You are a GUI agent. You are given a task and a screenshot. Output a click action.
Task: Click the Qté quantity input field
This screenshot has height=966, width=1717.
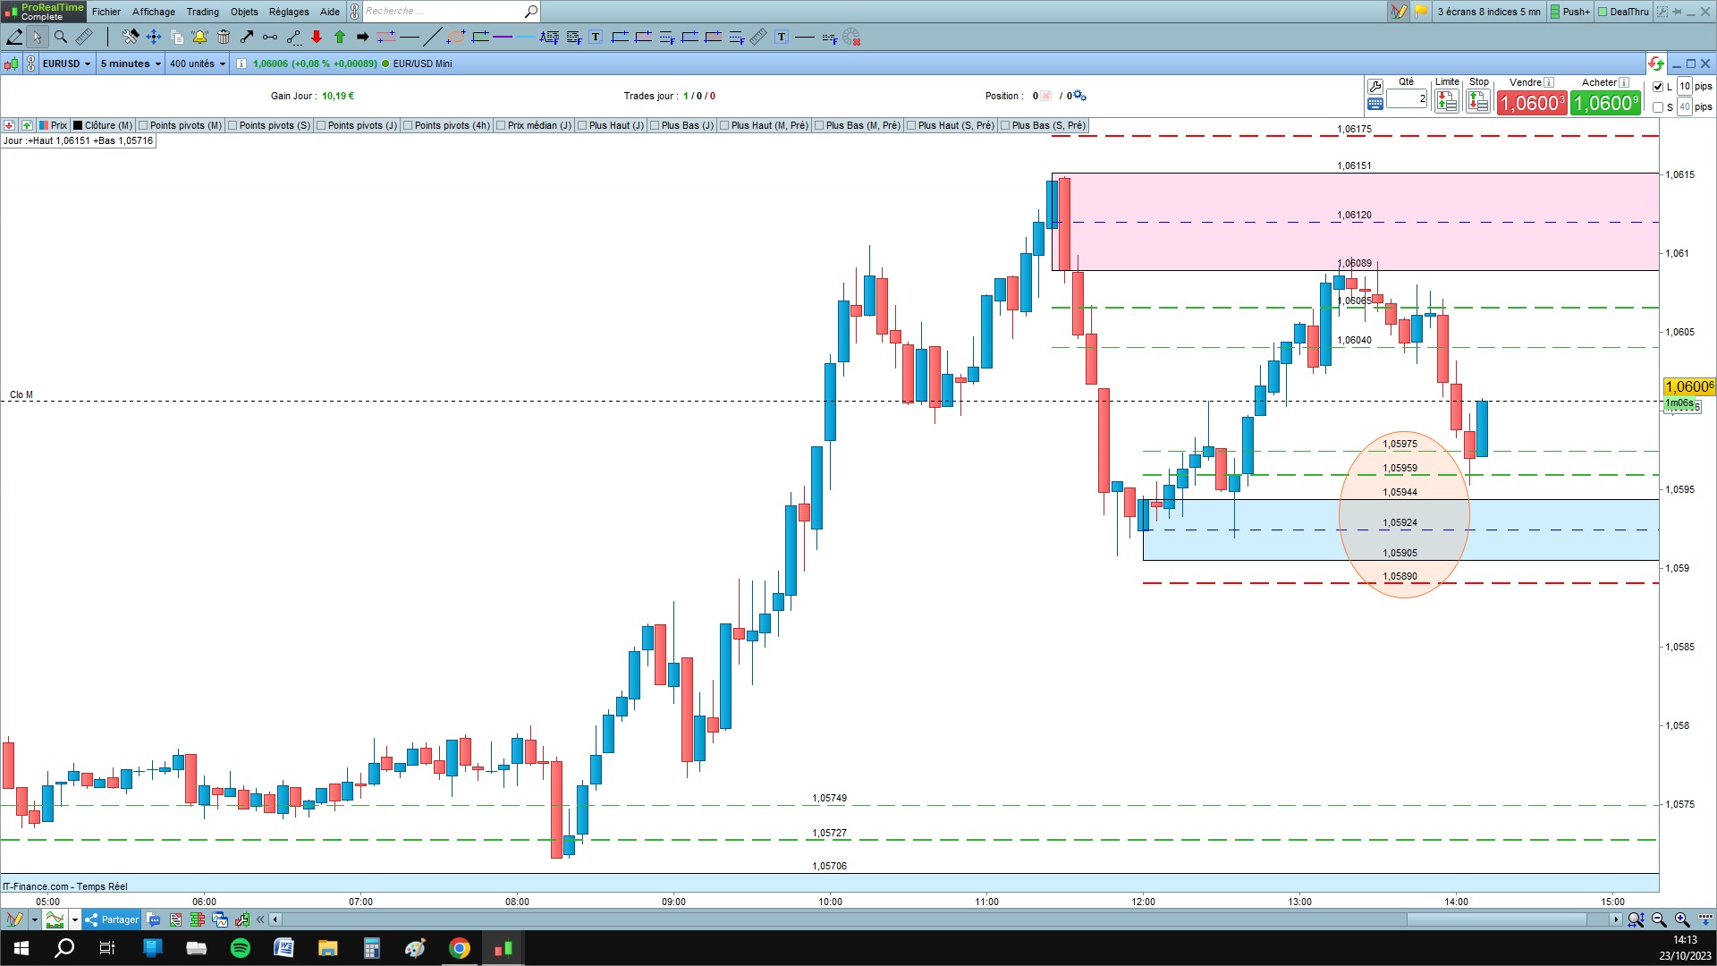pyautogui.click(x=1406, y=99)
